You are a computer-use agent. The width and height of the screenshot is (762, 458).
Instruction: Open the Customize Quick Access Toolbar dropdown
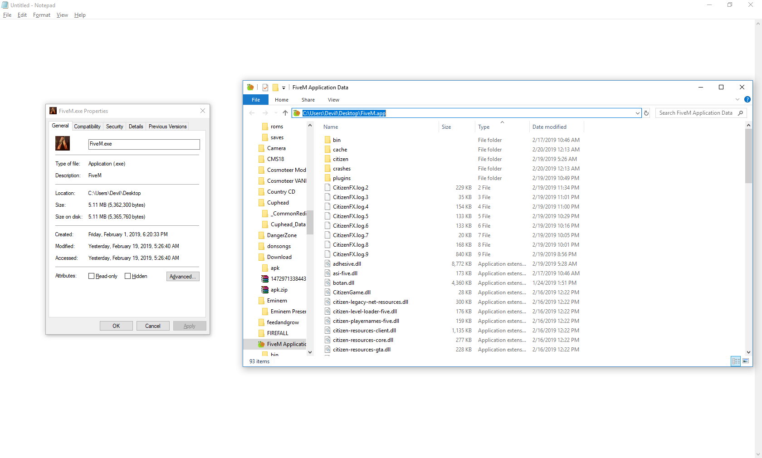(284, 88)
